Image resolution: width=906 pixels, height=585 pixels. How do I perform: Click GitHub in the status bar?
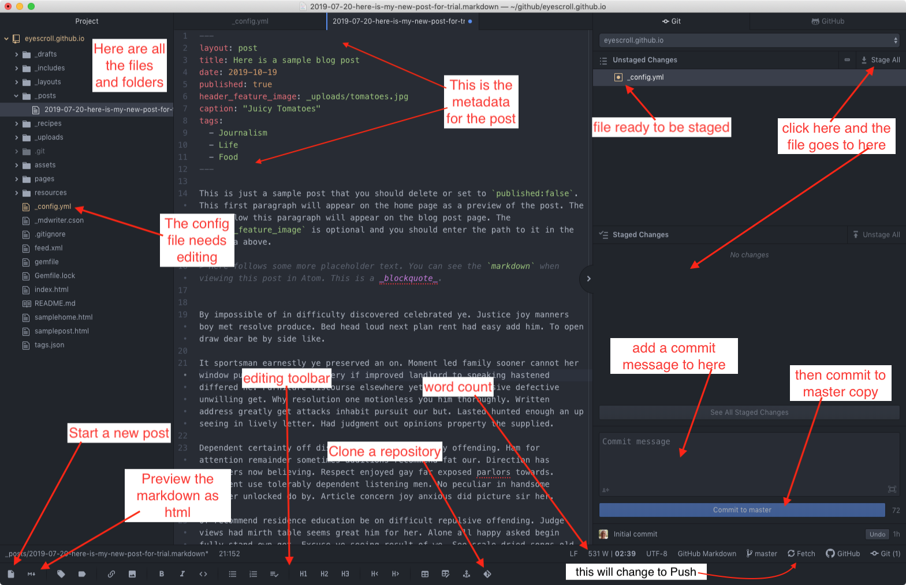[x=842, y=554]
